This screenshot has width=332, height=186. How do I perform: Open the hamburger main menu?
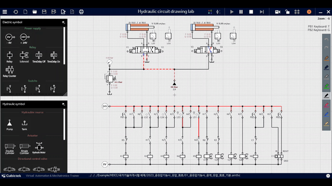(x=5, y=12)
